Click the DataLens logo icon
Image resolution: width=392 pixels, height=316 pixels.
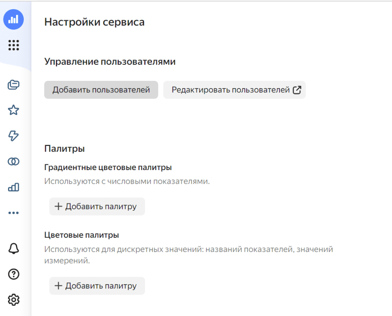tap(13, 20)
